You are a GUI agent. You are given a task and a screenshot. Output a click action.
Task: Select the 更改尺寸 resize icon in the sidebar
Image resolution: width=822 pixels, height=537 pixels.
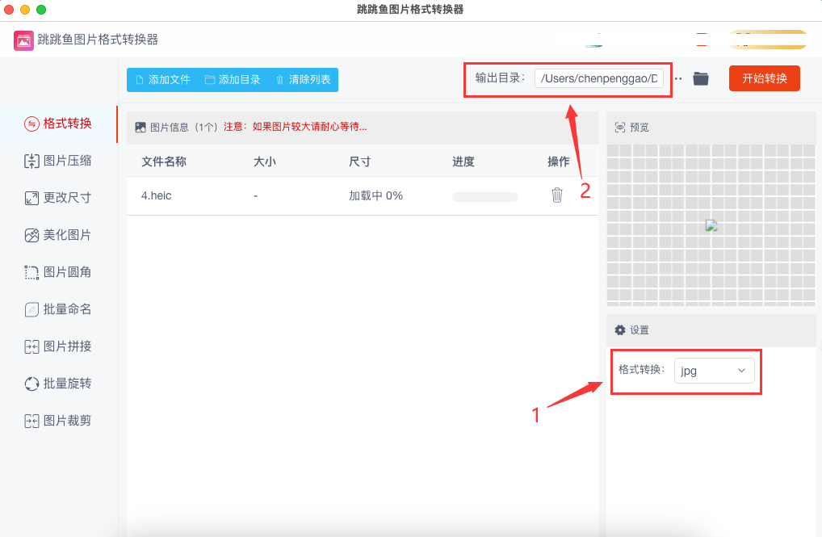tap(31, 198)
